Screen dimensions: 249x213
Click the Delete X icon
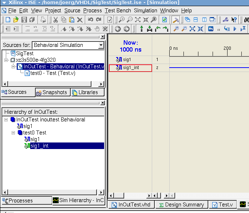(x=80, y=20)
